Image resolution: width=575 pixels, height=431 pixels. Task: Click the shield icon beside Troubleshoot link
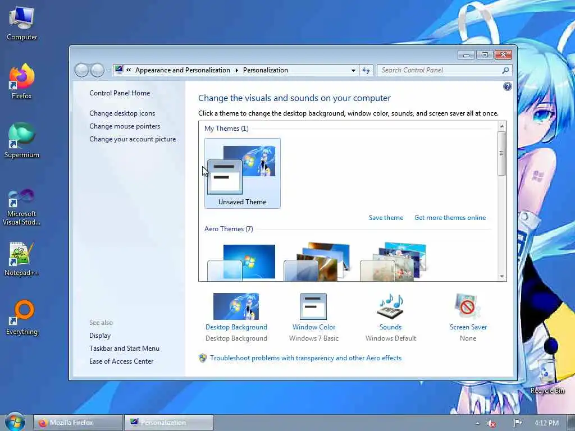point(202,358)
